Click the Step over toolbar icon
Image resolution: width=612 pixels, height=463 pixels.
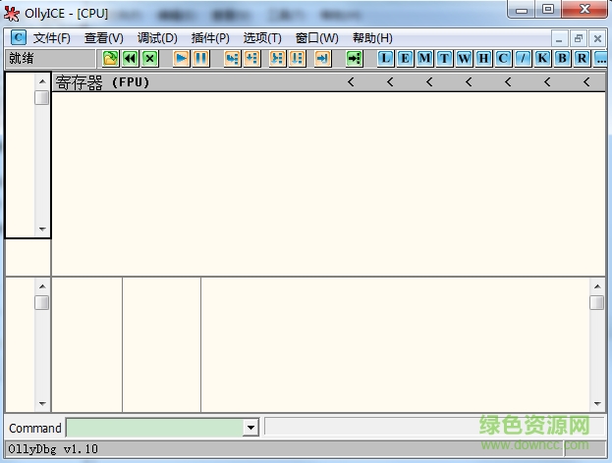[252, 59]
